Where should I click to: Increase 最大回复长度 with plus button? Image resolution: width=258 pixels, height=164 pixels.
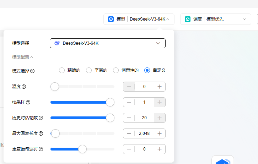click(160, 133)
